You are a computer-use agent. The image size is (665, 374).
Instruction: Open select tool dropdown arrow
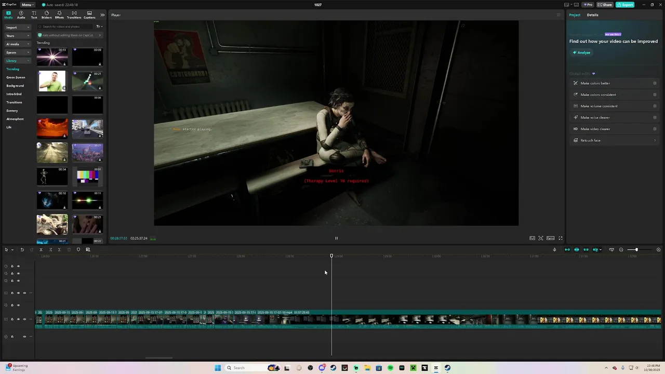coord(12,250)
